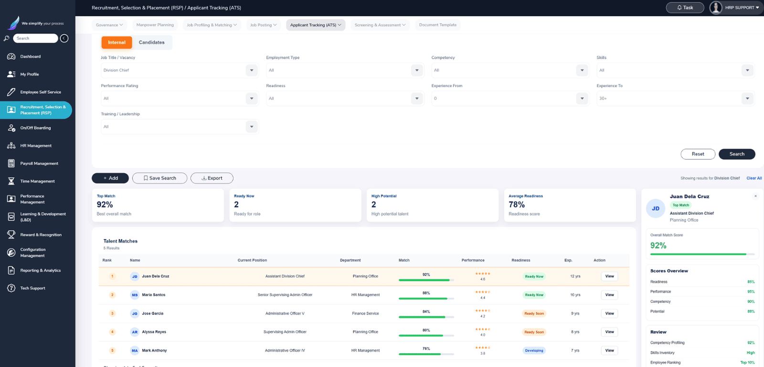Select the Time Management hourglass icon
This screenshot has height=367, width=764.
pos(11,181)
